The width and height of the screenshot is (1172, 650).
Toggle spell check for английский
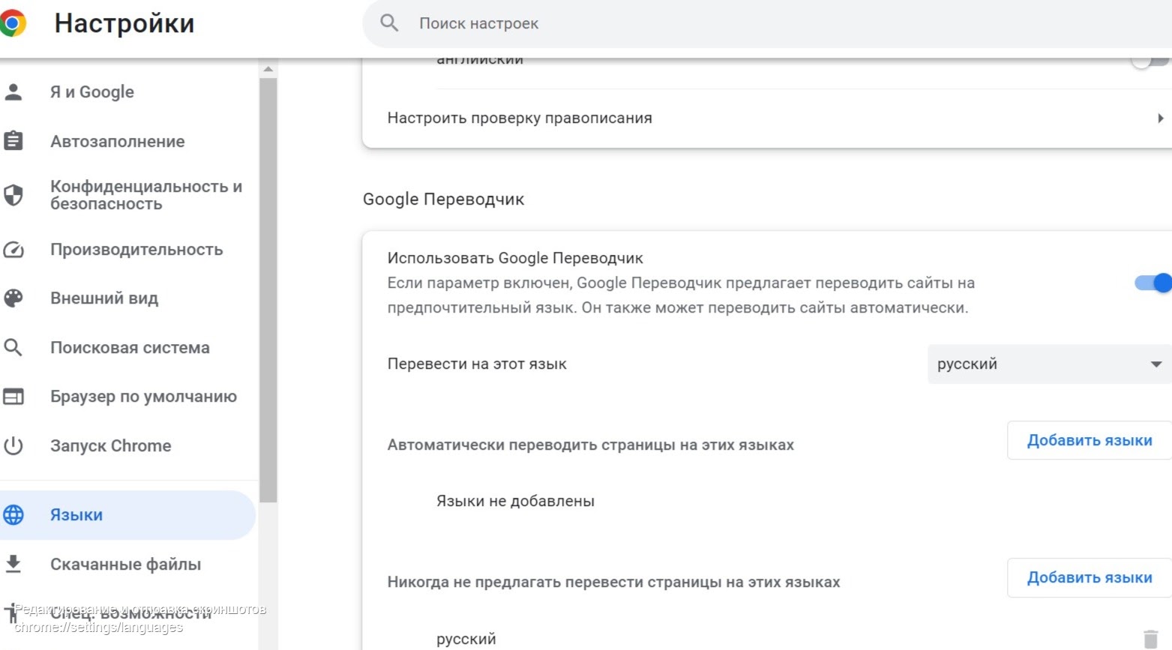coord(1152,61)
